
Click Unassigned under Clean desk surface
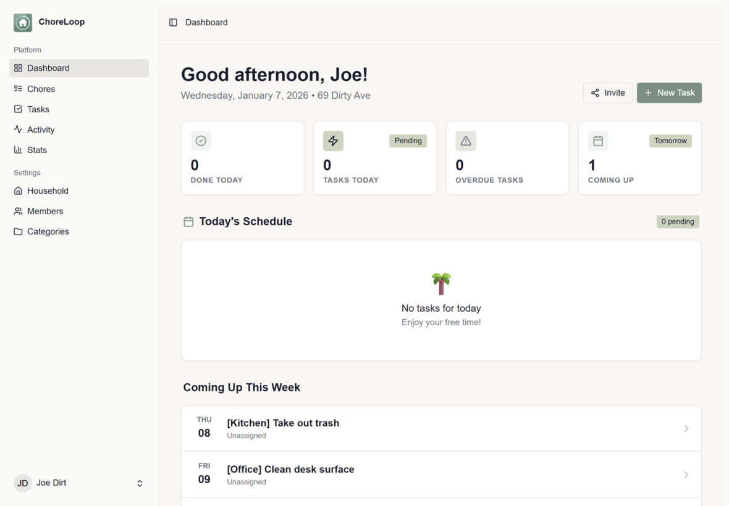pyautogui.click(x=247, y=483)
